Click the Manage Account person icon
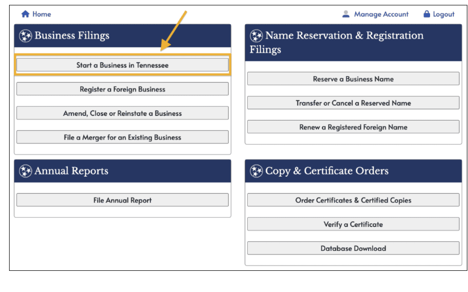468x292 pixels. [x=346, y=14]
